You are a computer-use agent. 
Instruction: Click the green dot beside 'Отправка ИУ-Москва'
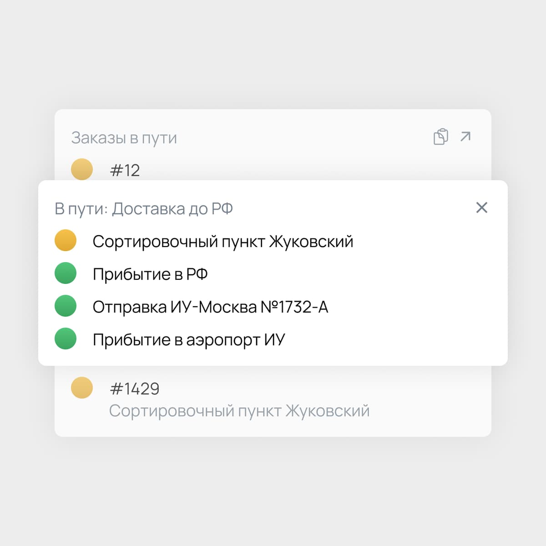[x=66, y=306]
